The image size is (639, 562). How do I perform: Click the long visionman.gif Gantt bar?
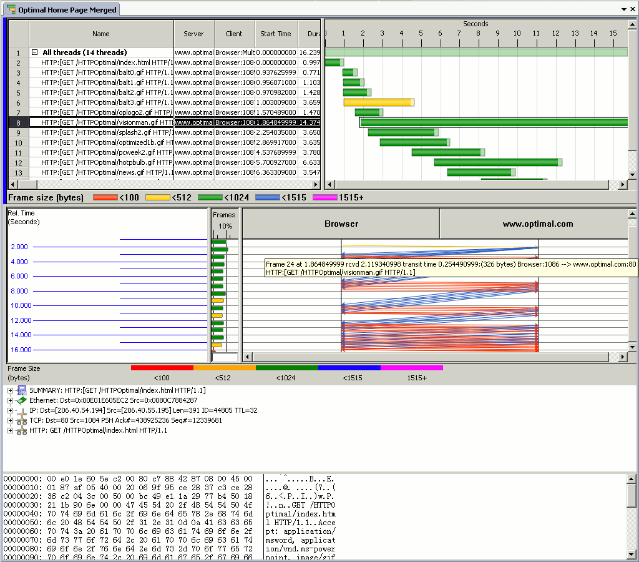click(x=494, y=122)
